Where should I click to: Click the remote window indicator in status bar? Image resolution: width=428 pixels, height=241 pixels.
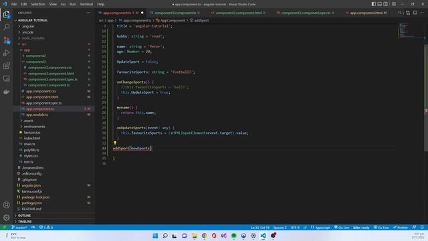coord(5,228)
